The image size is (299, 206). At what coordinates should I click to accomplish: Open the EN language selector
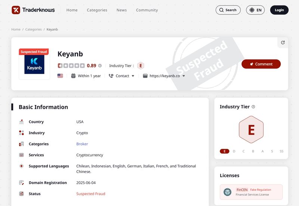click(255, 10)
